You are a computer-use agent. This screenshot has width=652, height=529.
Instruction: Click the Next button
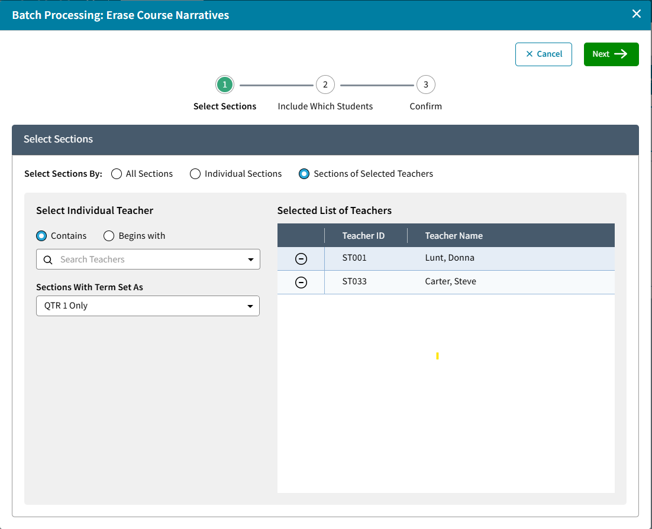tap(611, 54)
